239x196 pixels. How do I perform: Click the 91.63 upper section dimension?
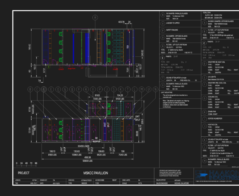click(97, 95)
